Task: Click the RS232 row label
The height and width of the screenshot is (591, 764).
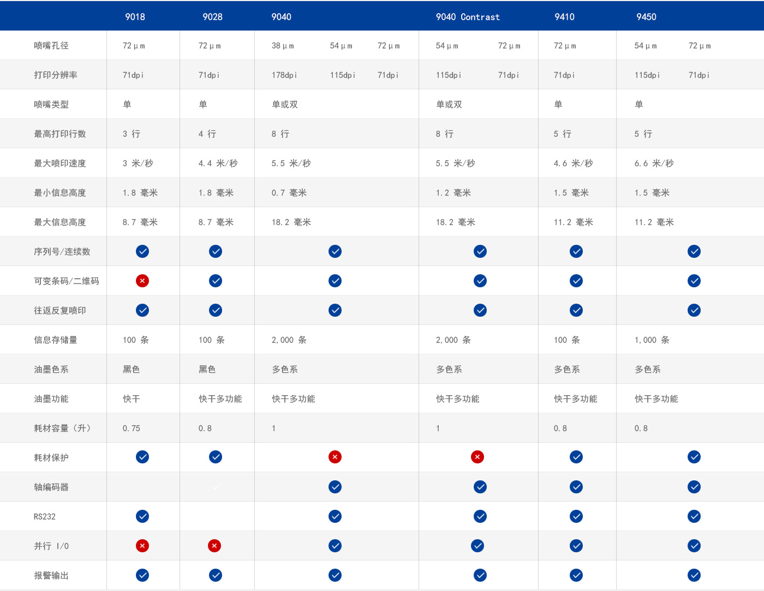Action: pos(45,517)
